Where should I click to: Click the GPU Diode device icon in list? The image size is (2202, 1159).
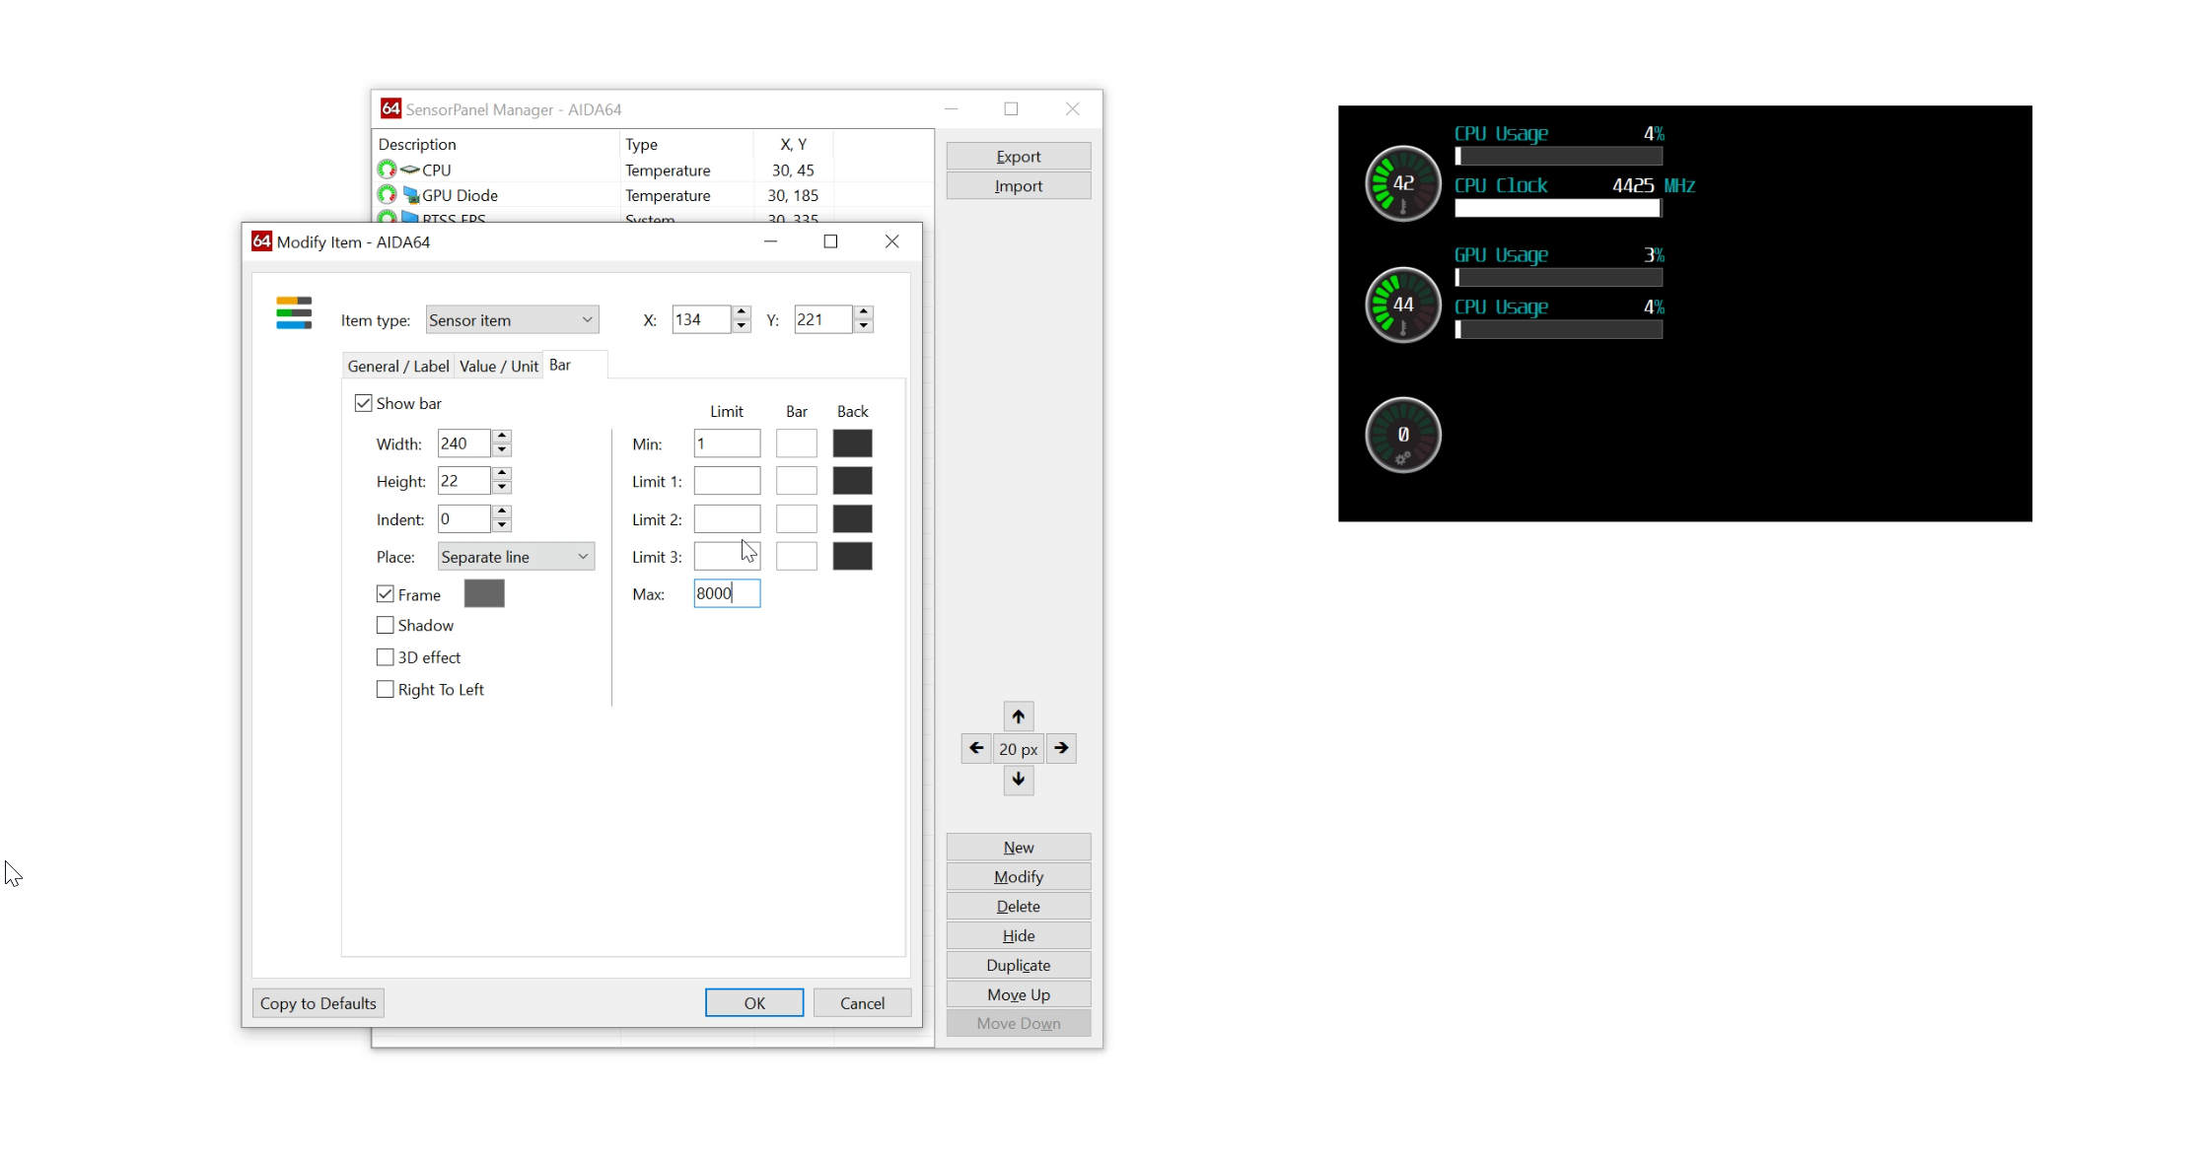pyautogui.click(x=411, y=195)
